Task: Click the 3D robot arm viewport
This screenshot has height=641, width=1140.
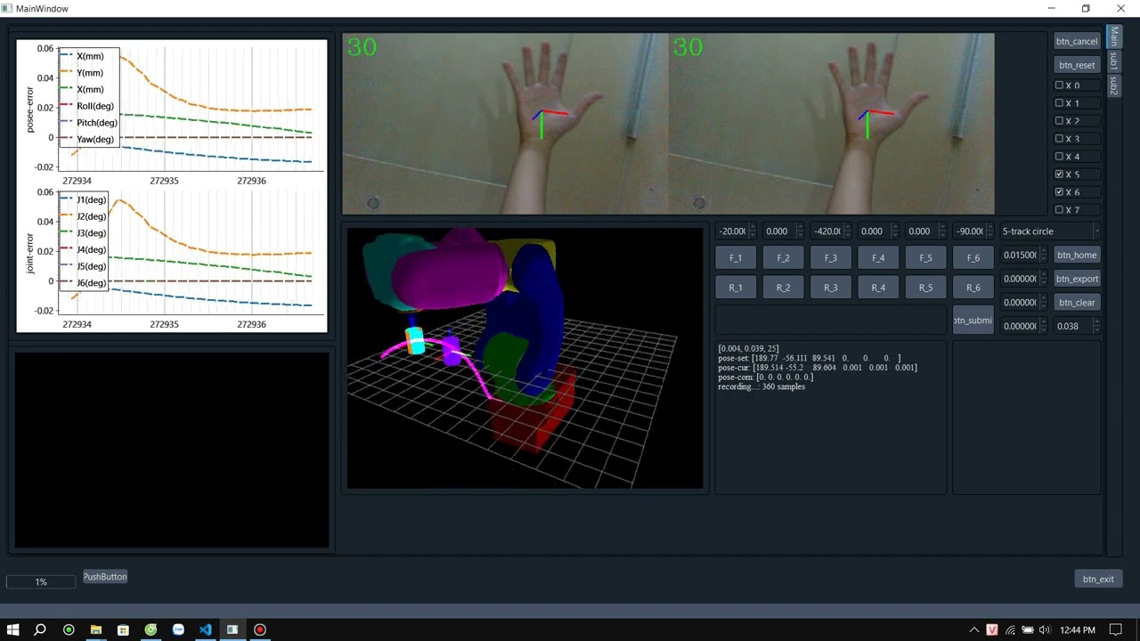Action: [525, 358]
